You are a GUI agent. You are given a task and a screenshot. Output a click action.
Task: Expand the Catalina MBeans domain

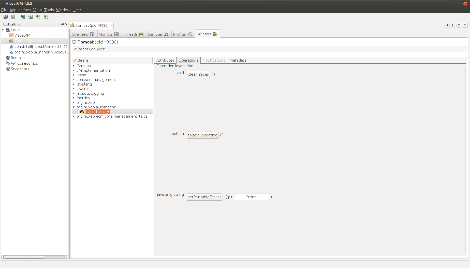[74, 66]
